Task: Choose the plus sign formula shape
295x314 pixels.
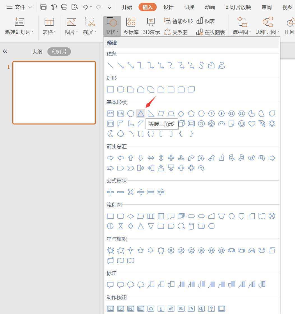Action: coord(110,192)
